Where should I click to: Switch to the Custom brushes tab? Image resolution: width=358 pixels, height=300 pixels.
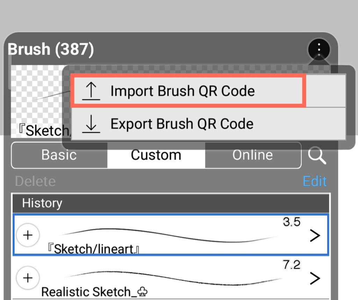pyautogui.click(x=156, y=155)
